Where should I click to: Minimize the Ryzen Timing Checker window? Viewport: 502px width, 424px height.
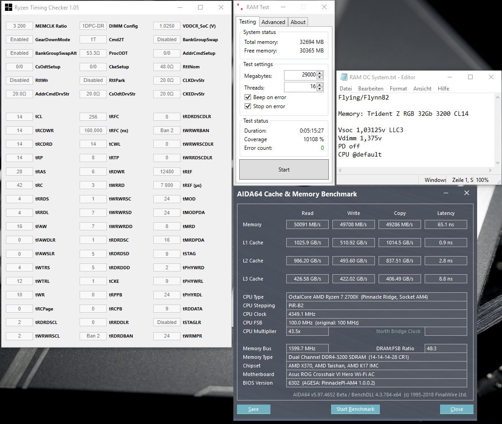tap(180, 7)
